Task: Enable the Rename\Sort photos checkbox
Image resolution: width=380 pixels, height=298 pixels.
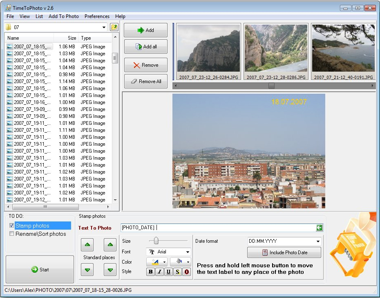Action: (x=11, y=234)
